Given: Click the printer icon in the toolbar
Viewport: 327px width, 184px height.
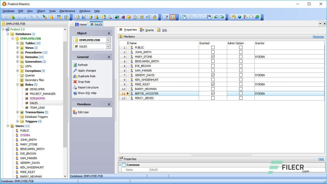Looking at the screenshot, I should [x=109, y=17].
